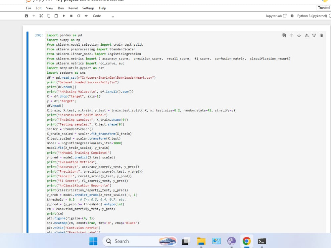Move the cell down with the arrow icon
Viewport: 331px width, 248px height.
[x=299, y=35]
